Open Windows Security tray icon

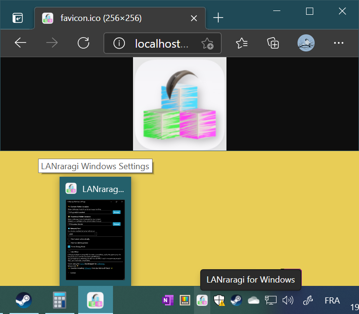coord(219,300)
